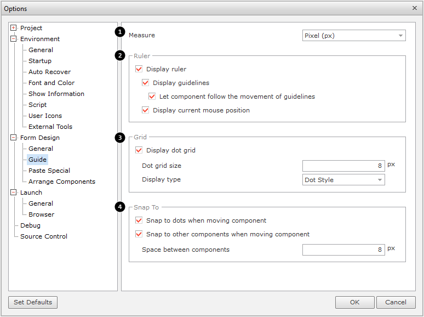Click the Dot grid size field
Screen dimensions: 424x317
click(x=343, y=166)
